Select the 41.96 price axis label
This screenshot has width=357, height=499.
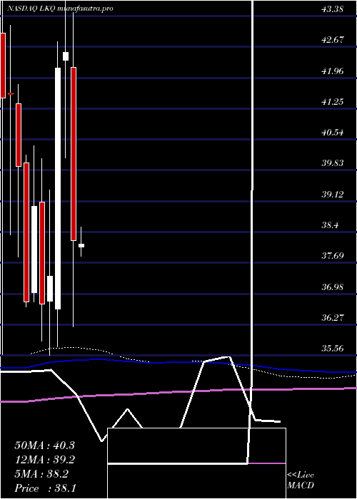[x=333, y=71]
